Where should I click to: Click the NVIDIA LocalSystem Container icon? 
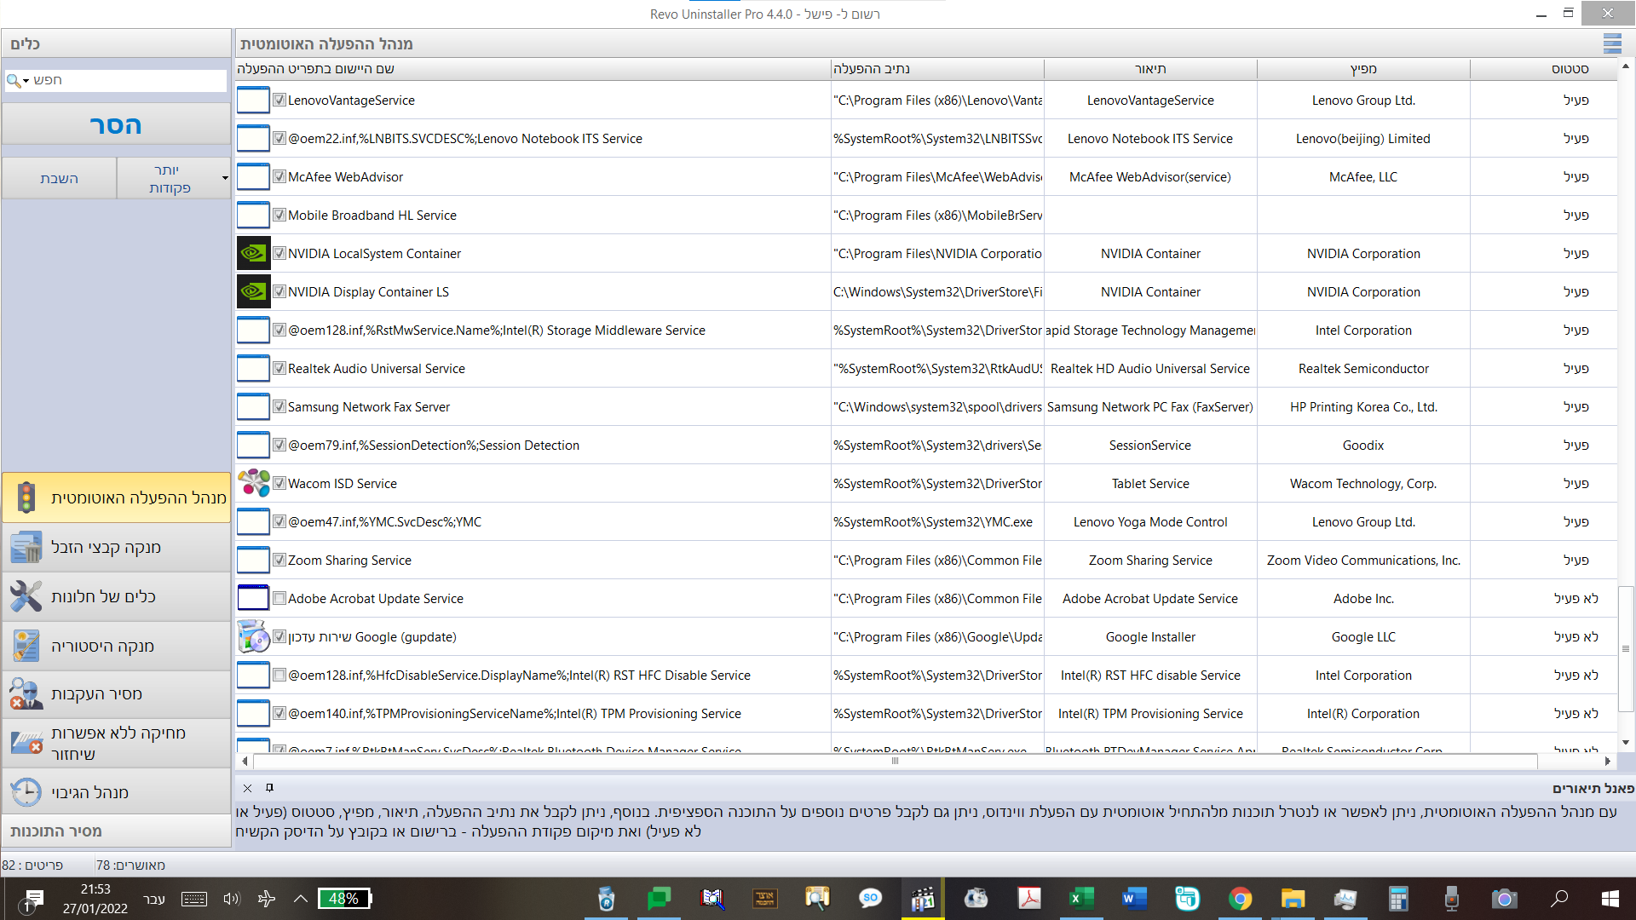[x=253, y=253]
